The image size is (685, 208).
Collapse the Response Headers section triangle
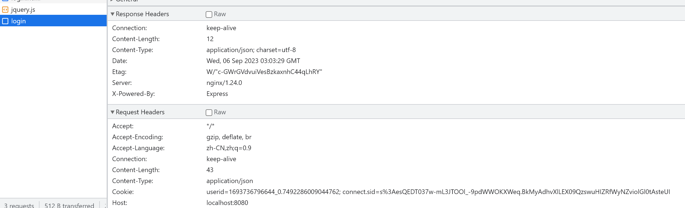[112, 14]
